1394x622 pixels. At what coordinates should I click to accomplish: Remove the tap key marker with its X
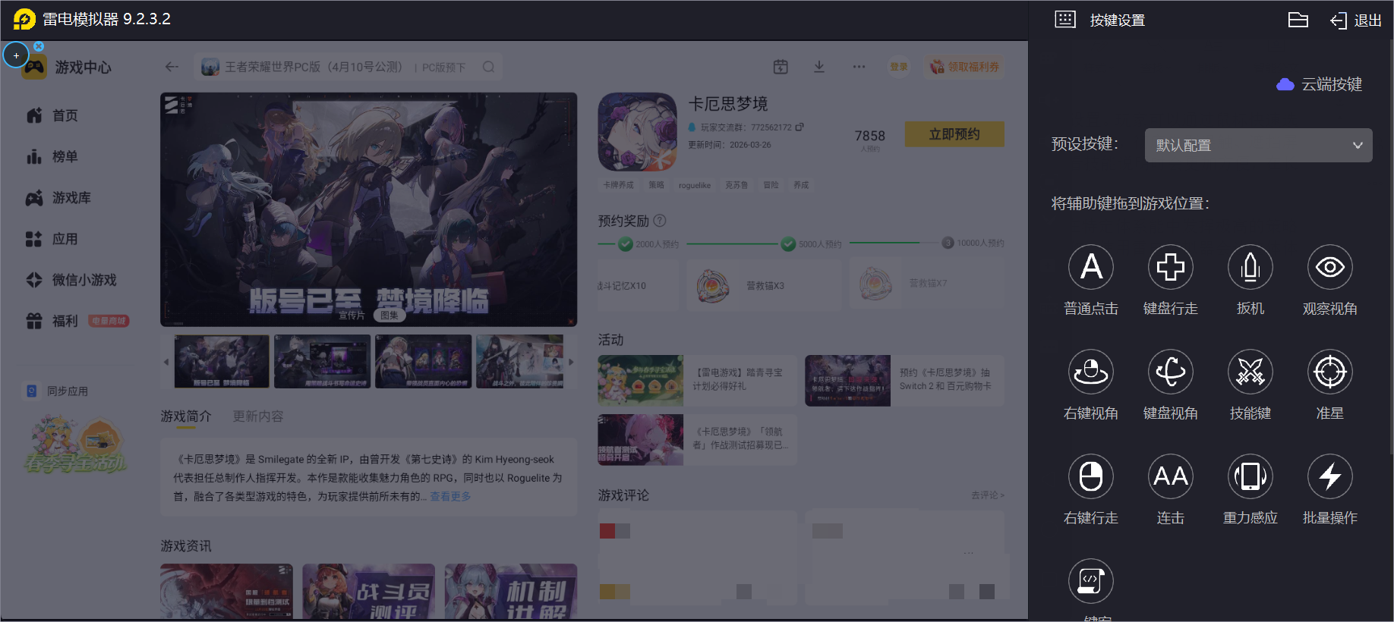[x=39, y=46]
